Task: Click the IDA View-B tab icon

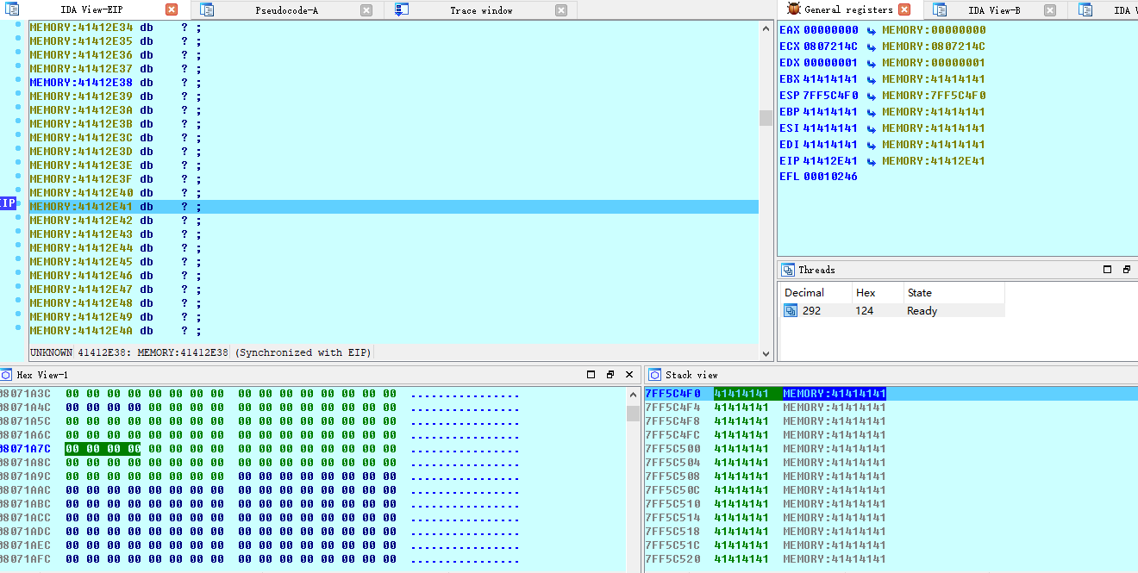Action: 940,9
